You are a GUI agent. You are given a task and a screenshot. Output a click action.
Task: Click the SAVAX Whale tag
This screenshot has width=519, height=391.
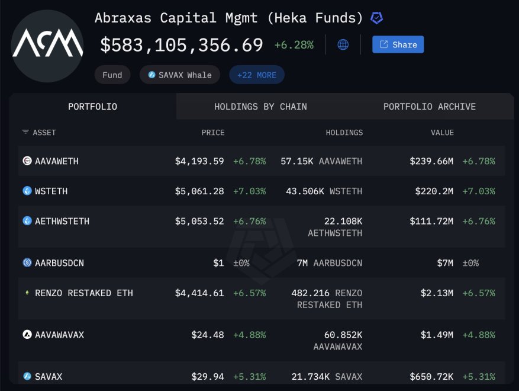coord(180,75)
